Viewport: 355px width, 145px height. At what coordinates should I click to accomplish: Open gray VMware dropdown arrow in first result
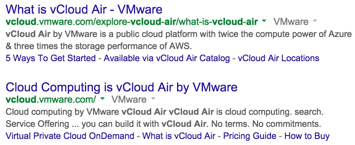[x=314, y=21]
